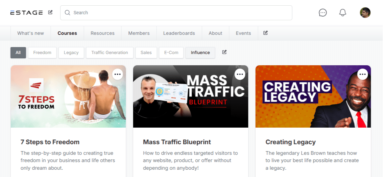This screenshot has width=383, height=177.
Task: Open the Mass Traffic Blueprint thumbnail
Action: pyautogui.click(x=191, y=96)
